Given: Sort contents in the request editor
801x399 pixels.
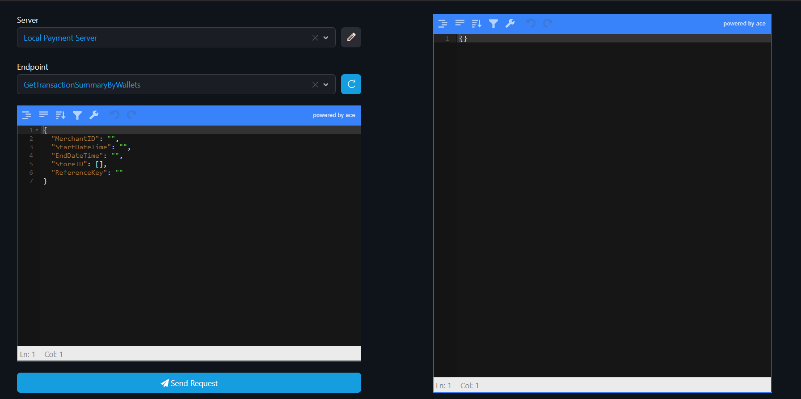Looking at the screenshot, I should (60, 115).
